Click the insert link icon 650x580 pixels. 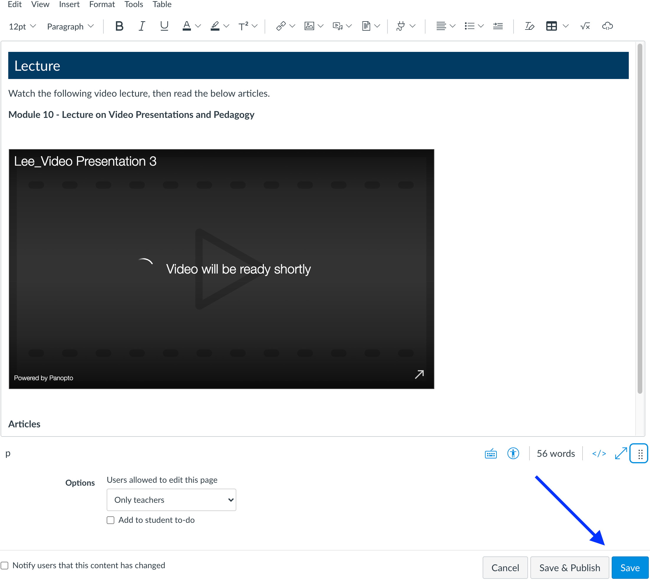tap(281, 26)
